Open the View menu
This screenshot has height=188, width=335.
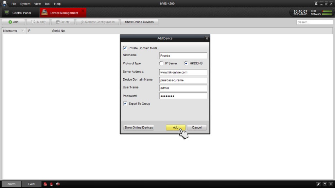point(37,4)
